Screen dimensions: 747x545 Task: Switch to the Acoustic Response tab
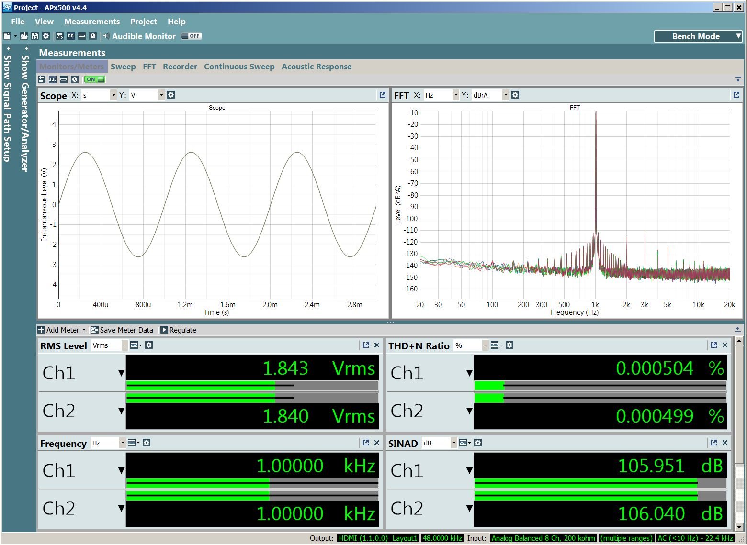(x=317, y=67)
